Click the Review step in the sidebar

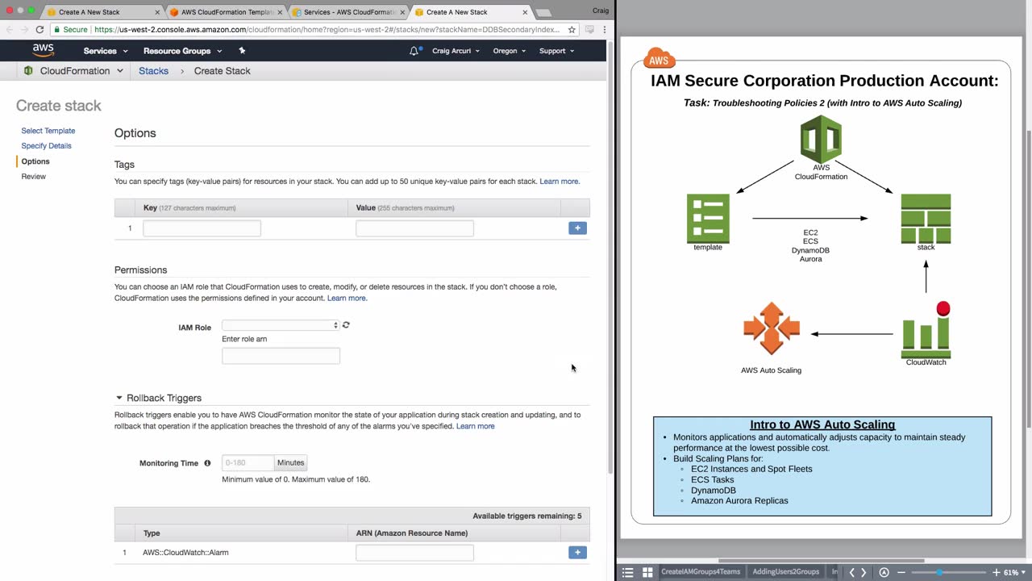(x=34, y=177)
